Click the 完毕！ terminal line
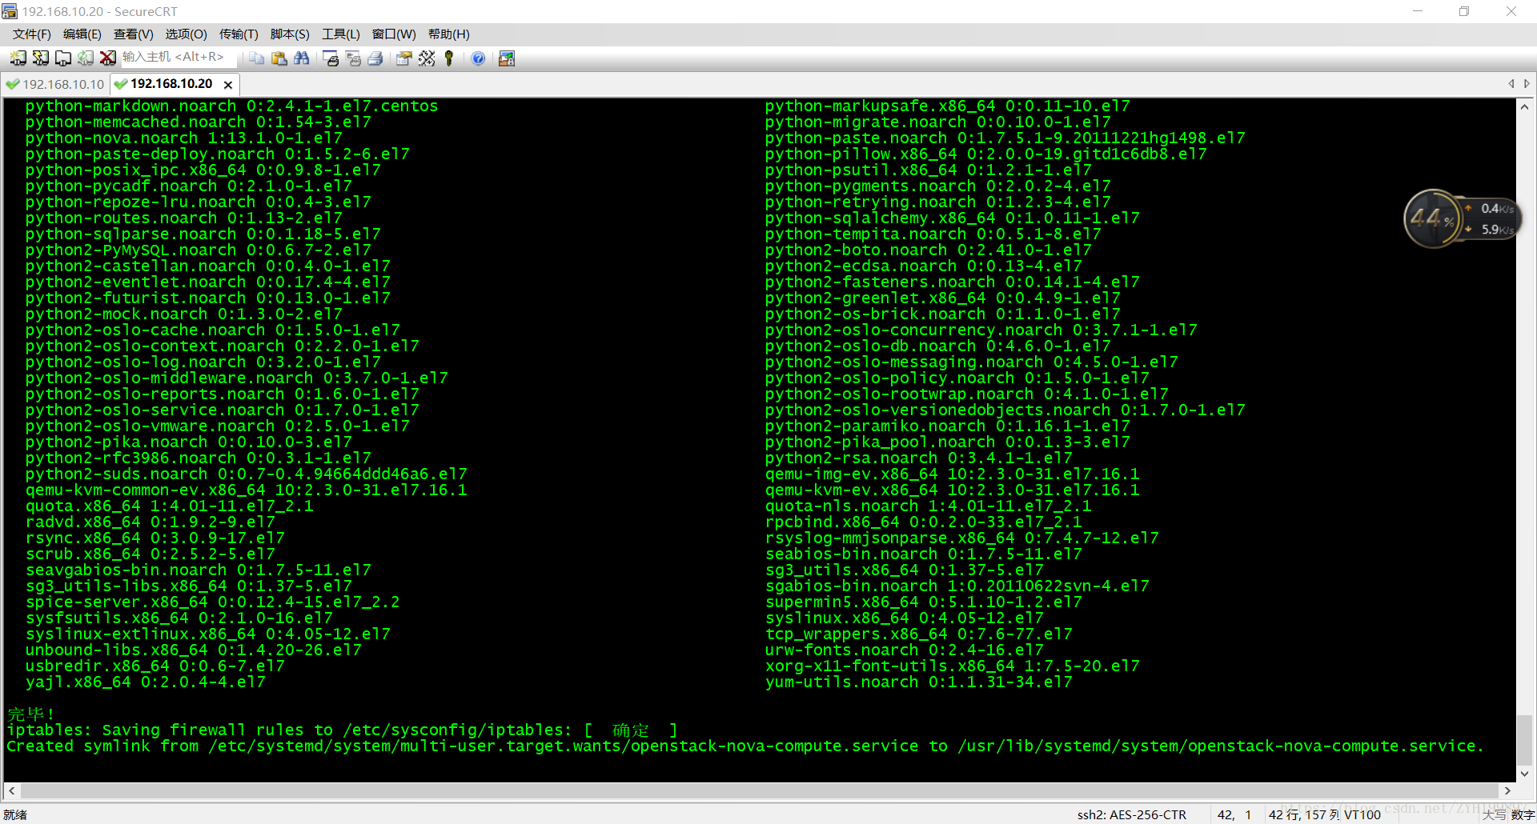This screenshot has width=1537, height=824. 31,714
